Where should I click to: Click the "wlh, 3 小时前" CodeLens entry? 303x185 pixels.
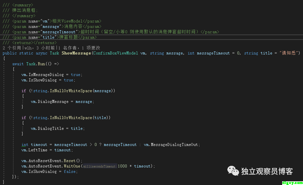pyautogui.click(x=40, y=48)
